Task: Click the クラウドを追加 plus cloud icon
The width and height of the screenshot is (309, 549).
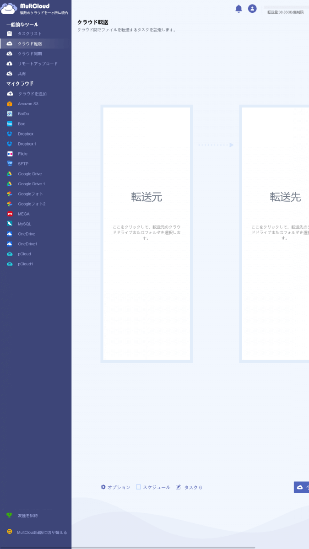Action: click(9, 94)
